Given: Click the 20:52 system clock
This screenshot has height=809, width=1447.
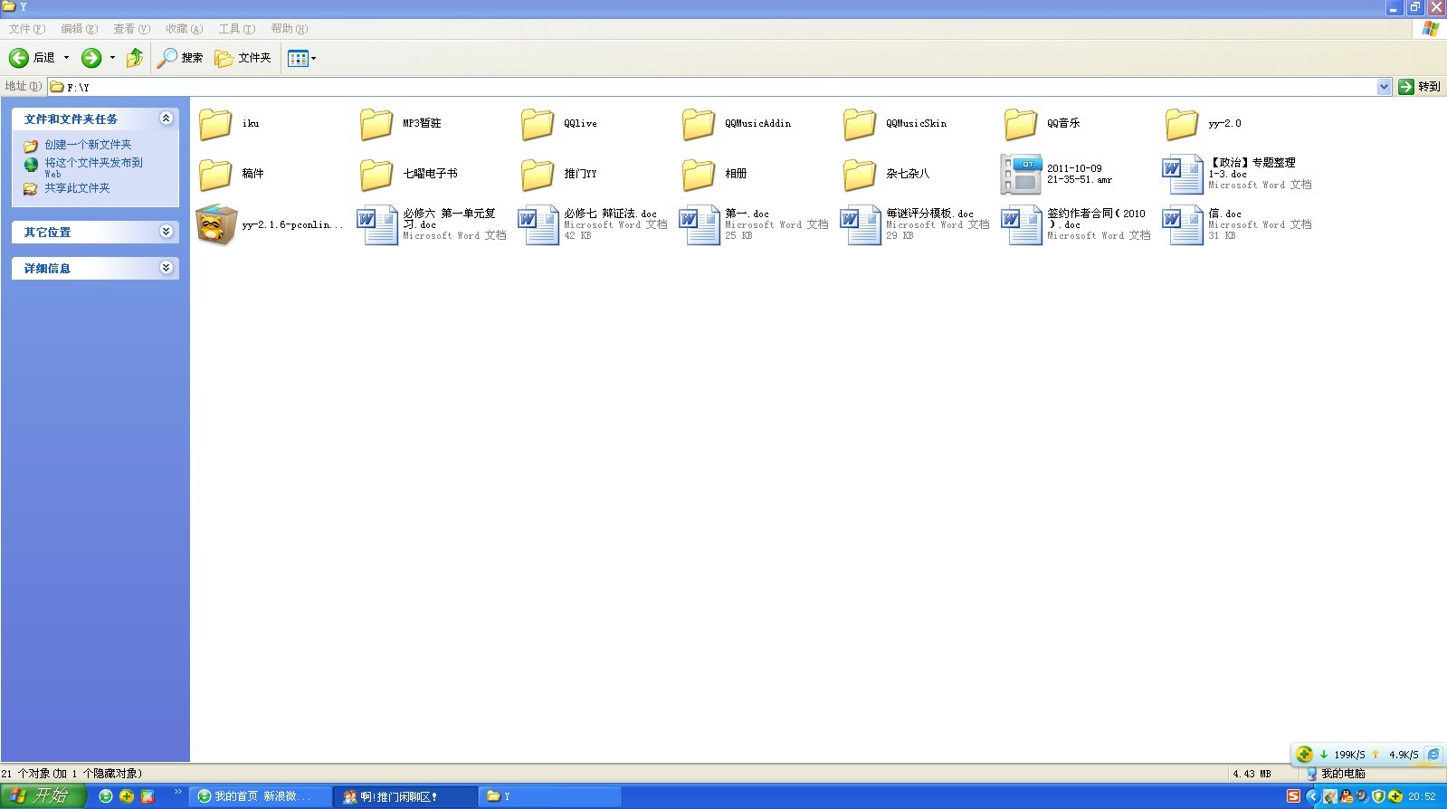Looking at the screenshot, I should pyautogui.click(x=1422, y=796).
